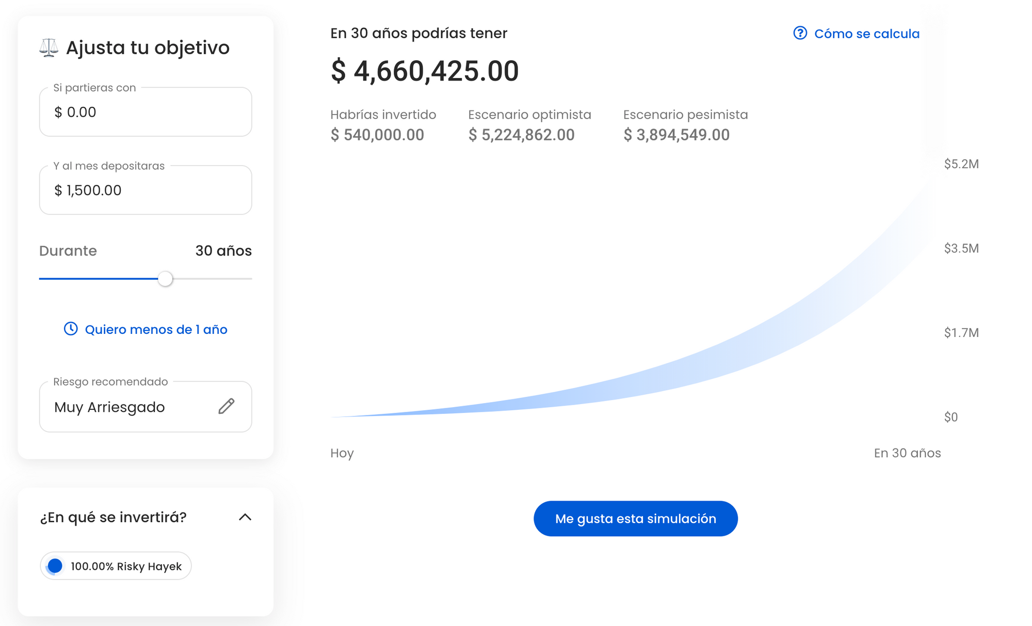Click the clock icon beside Quiero menos de 1 año

pos(71,329)
